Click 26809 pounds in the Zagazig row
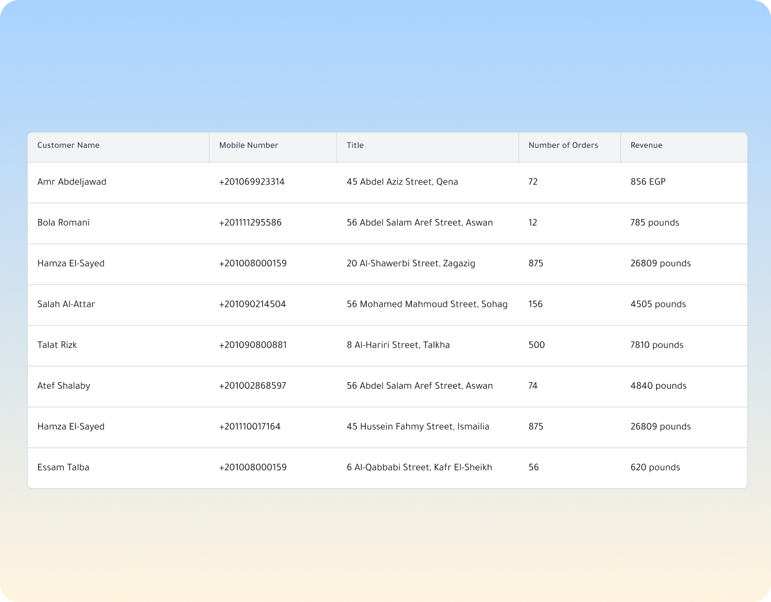This screenshot has width=771, height=602. tap(660, 263)
